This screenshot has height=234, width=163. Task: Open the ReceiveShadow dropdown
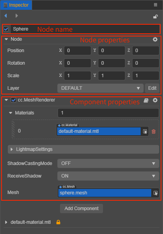(108, 176)
